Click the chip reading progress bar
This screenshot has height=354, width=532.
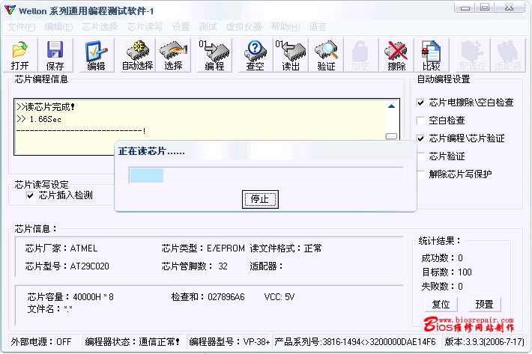(266, 175)
